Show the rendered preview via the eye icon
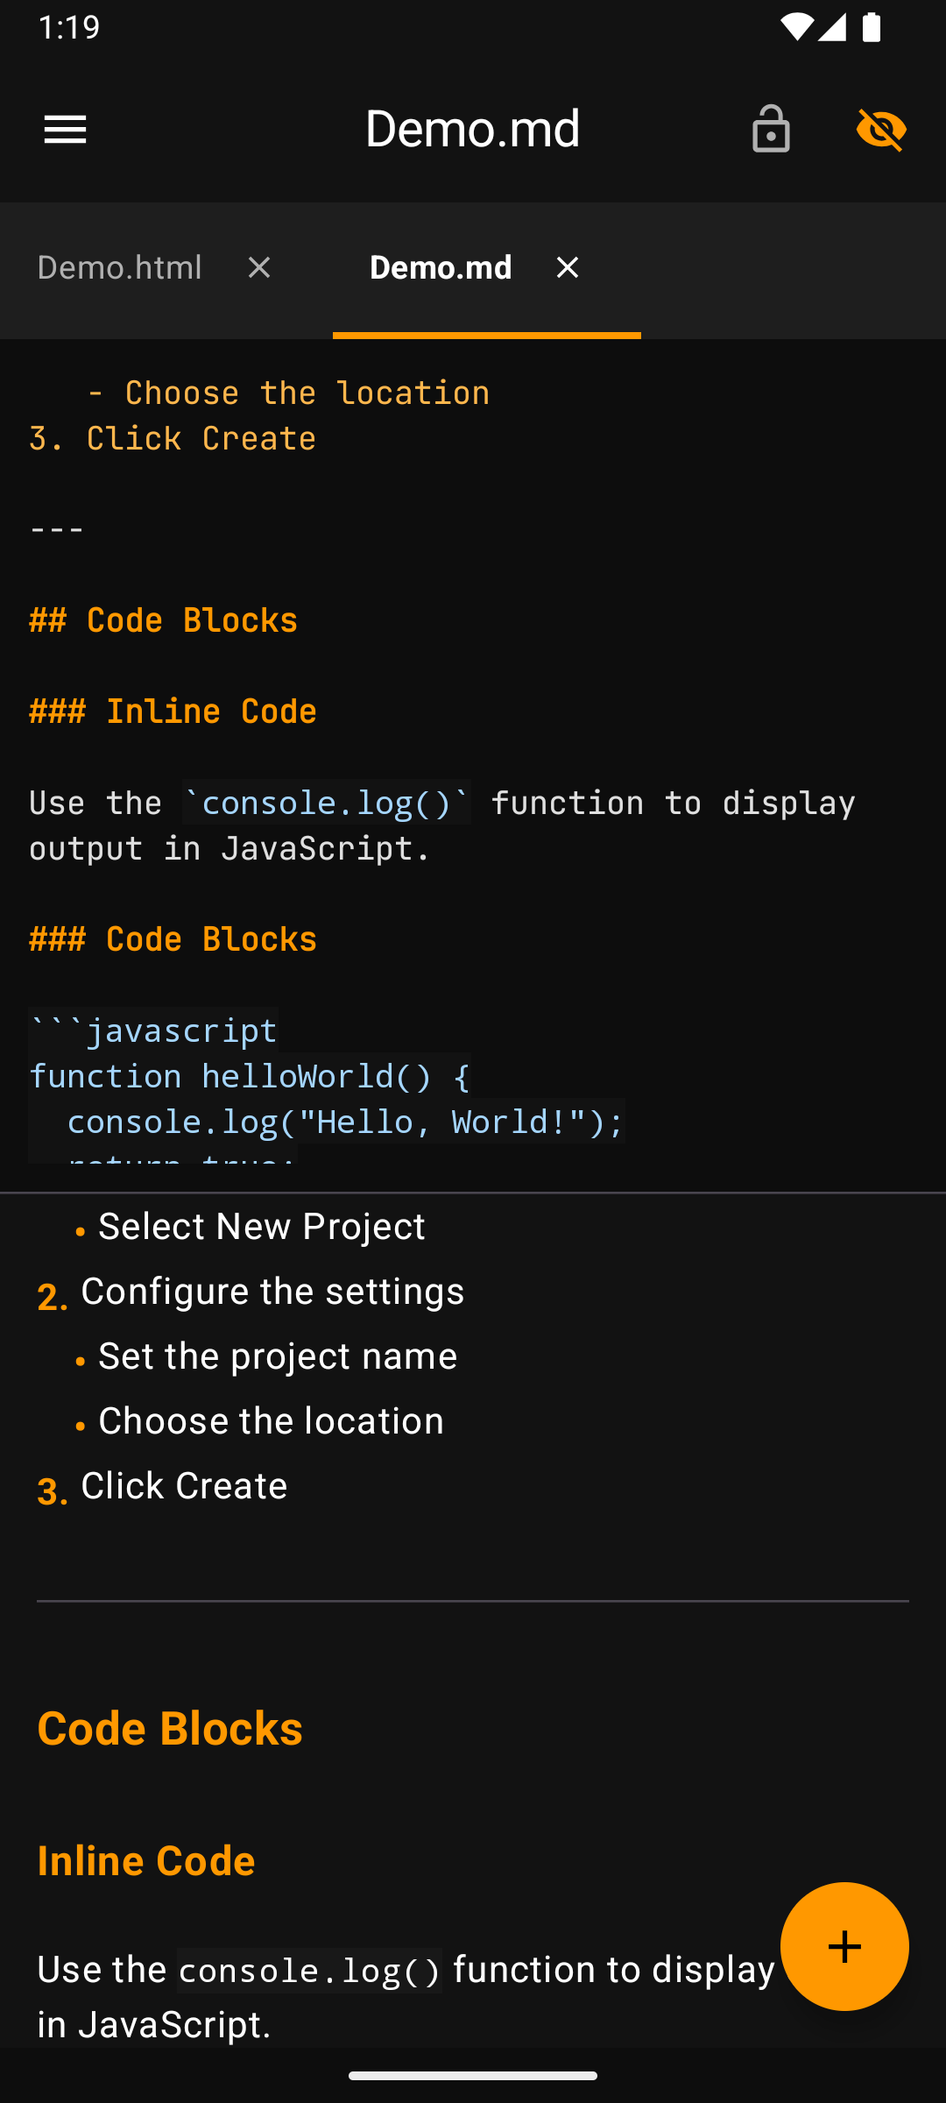Screen dimensions: 946x2103 tap(882, 129)
